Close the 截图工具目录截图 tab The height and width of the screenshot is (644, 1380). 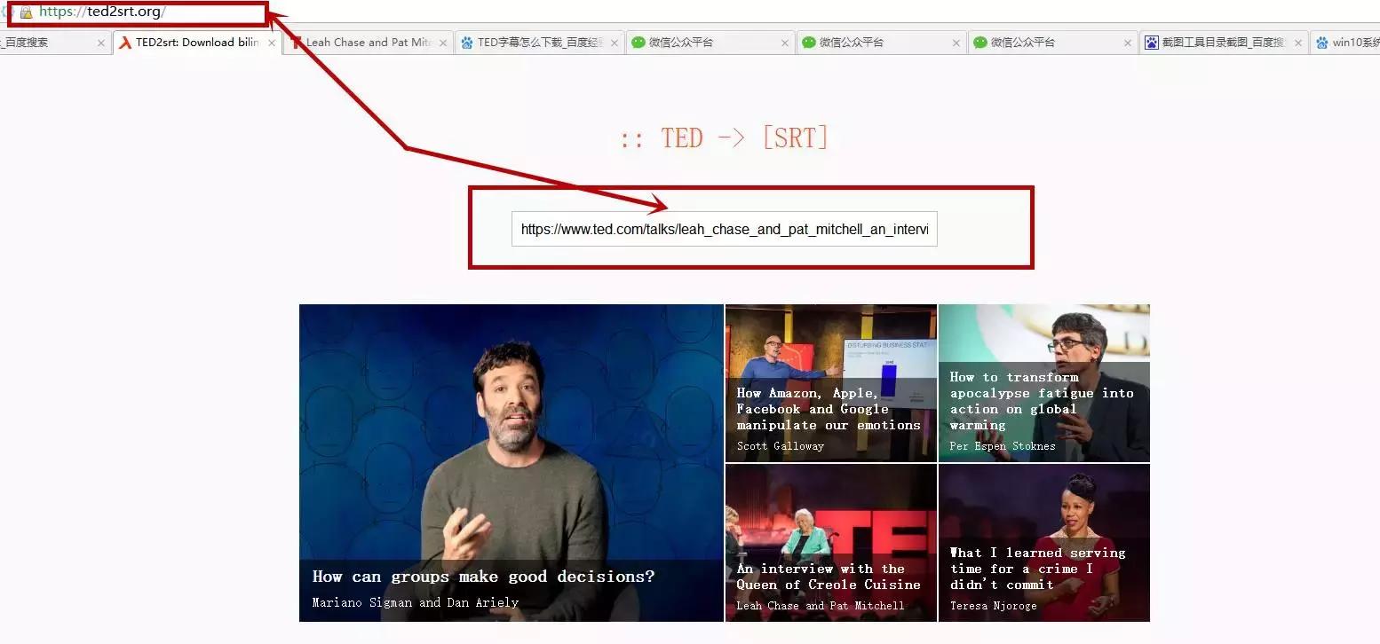[x=1297, y=43]
